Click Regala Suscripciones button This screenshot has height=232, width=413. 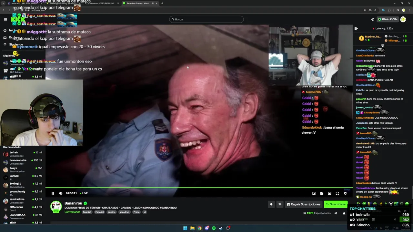303,204
